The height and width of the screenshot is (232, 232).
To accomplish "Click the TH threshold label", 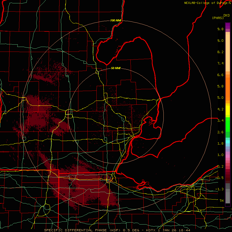I will (221, 201).
